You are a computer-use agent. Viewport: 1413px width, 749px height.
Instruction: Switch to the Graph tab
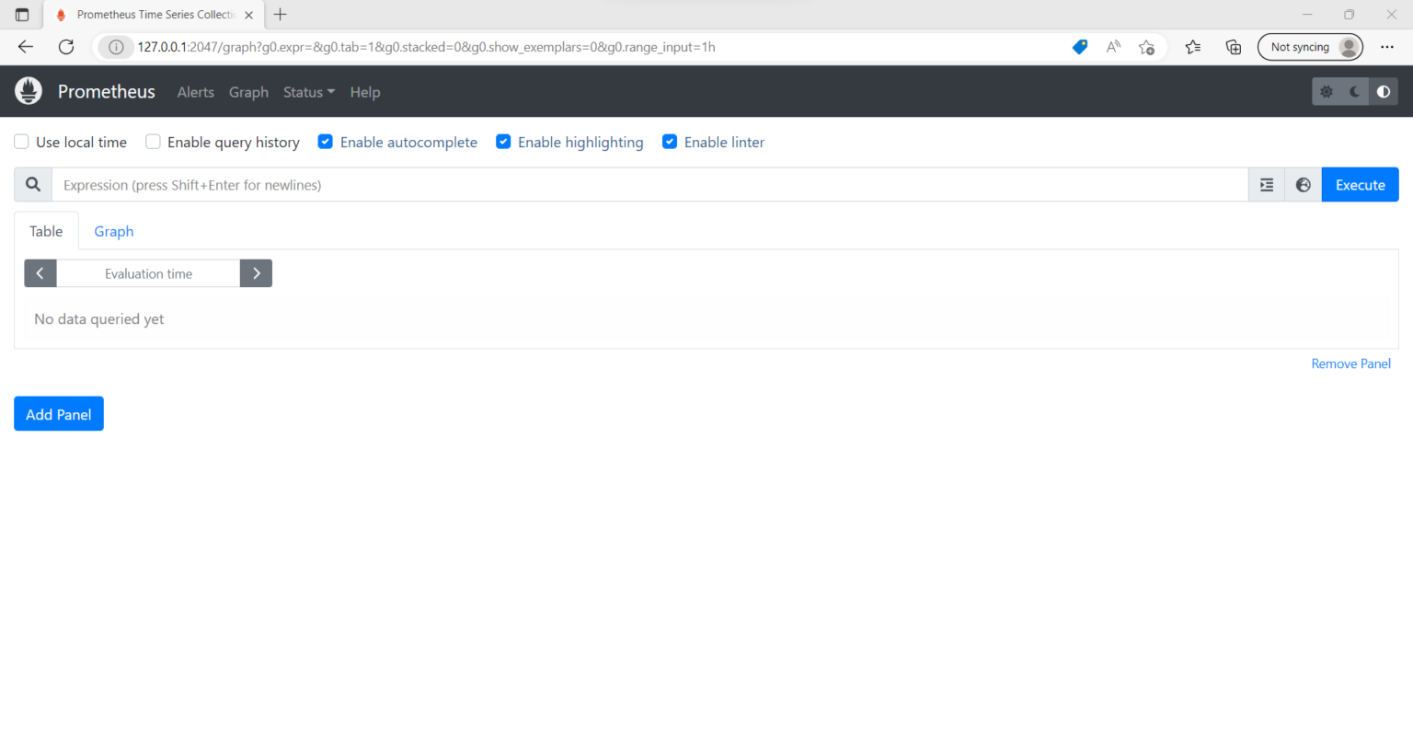pyautogui.click(x=113, y=231)
